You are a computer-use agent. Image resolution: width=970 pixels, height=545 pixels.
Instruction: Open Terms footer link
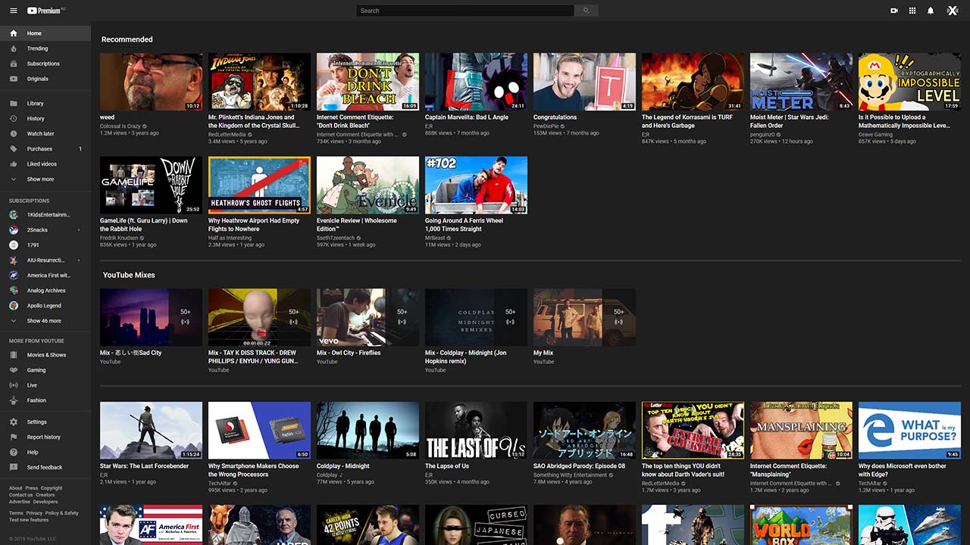coord(16,513)
